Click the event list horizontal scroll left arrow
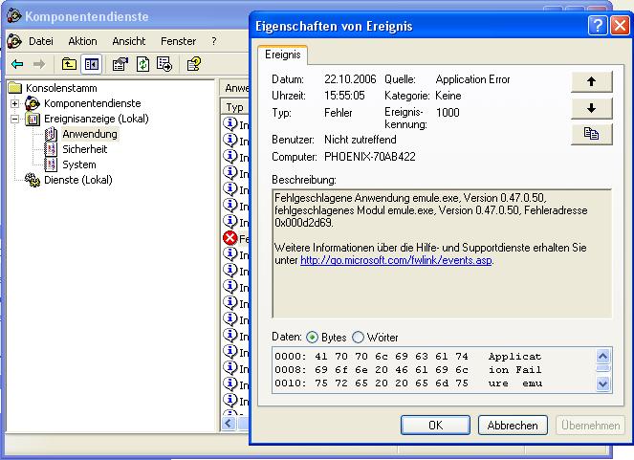The height and width of the screenshot is (460, 634). [229, 424]
